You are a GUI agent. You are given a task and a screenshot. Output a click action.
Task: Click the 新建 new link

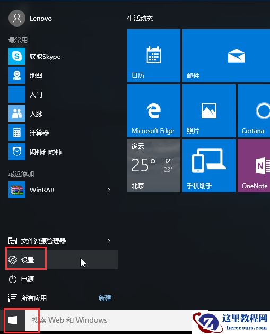105,298
